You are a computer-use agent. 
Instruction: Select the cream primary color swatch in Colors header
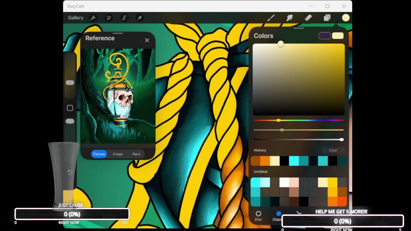[338, 36]
